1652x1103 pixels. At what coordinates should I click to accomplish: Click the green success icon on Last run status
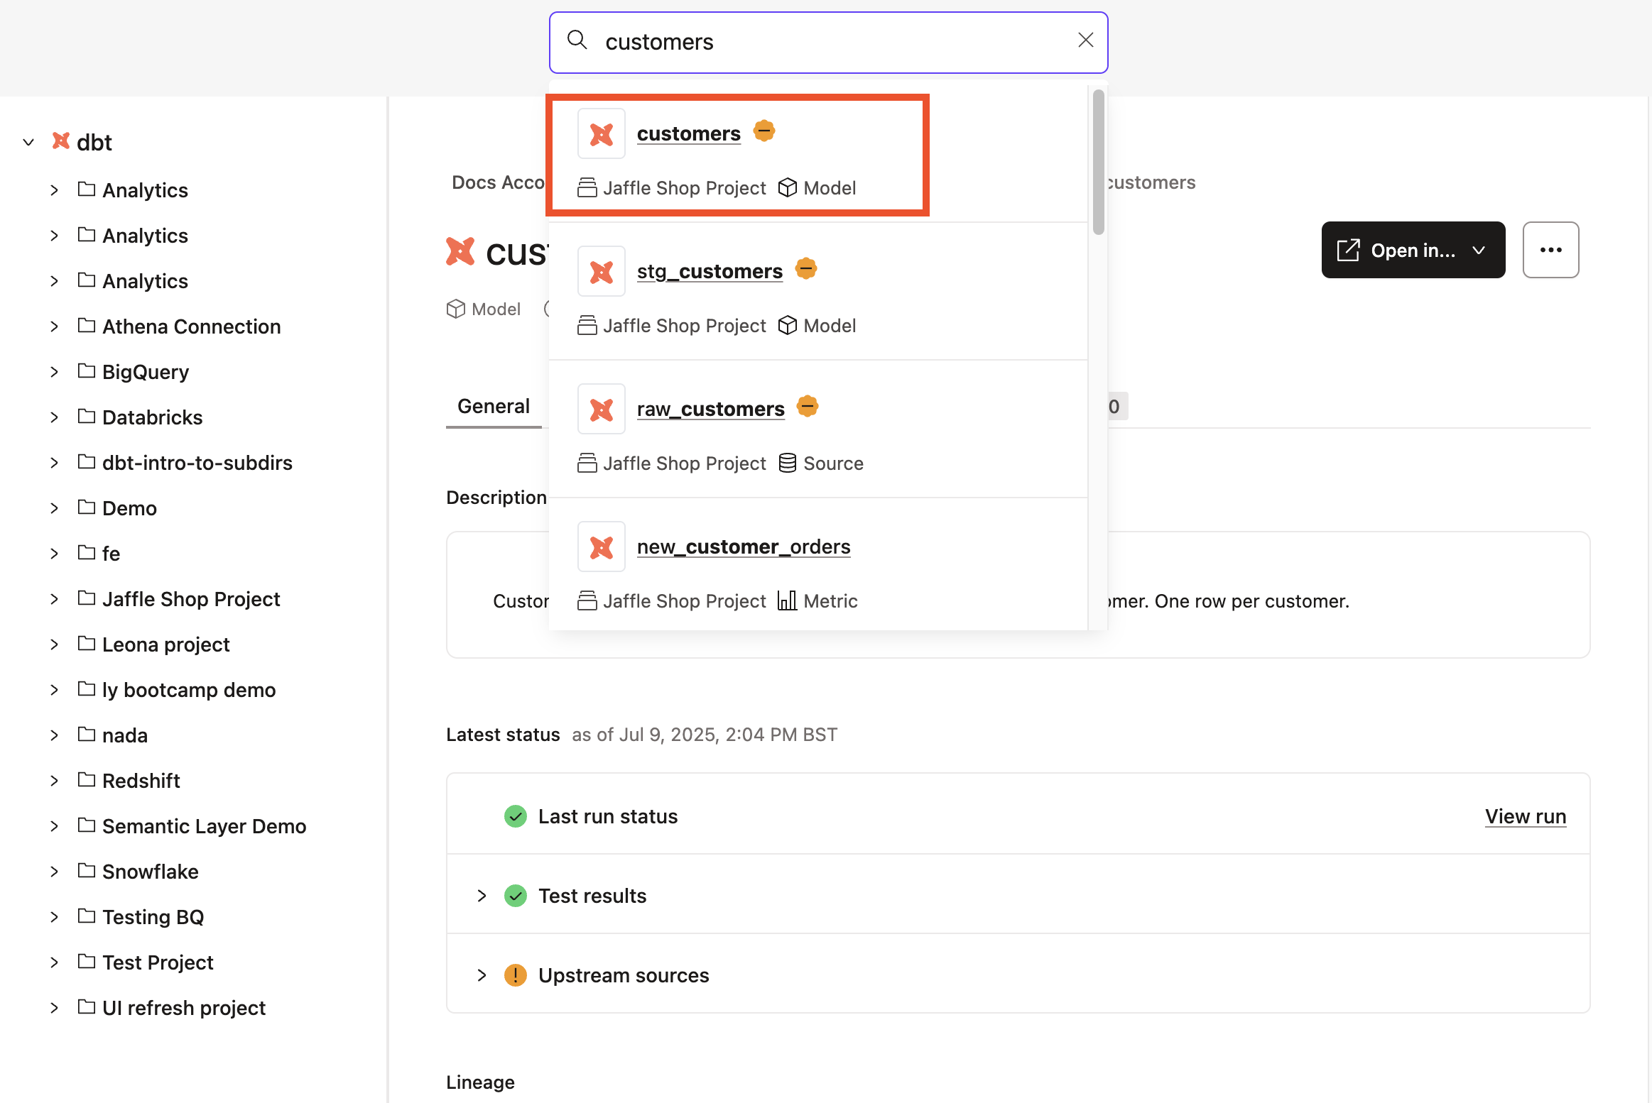pyautogui.click(x=514, y=816)
